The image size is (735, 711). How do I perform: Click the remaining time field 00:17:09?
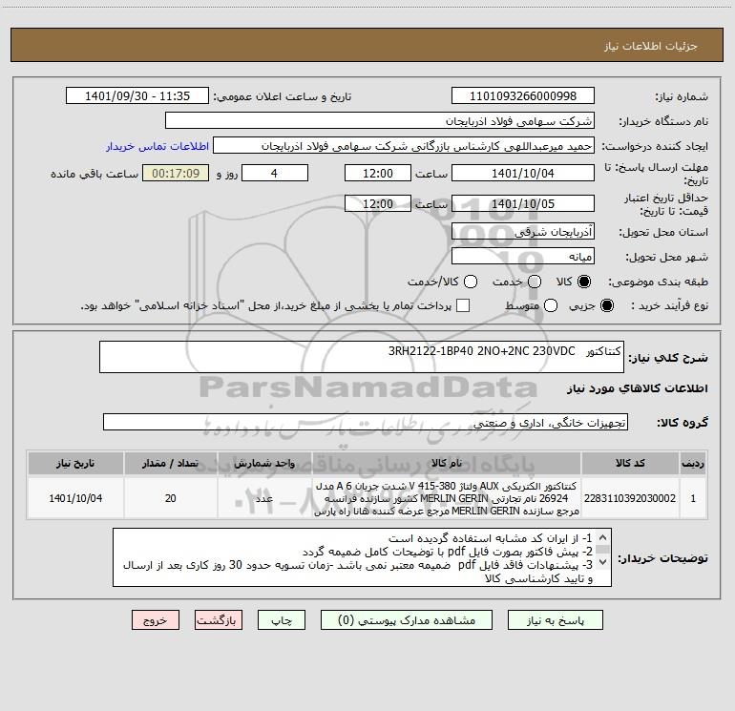click(176, 173)
